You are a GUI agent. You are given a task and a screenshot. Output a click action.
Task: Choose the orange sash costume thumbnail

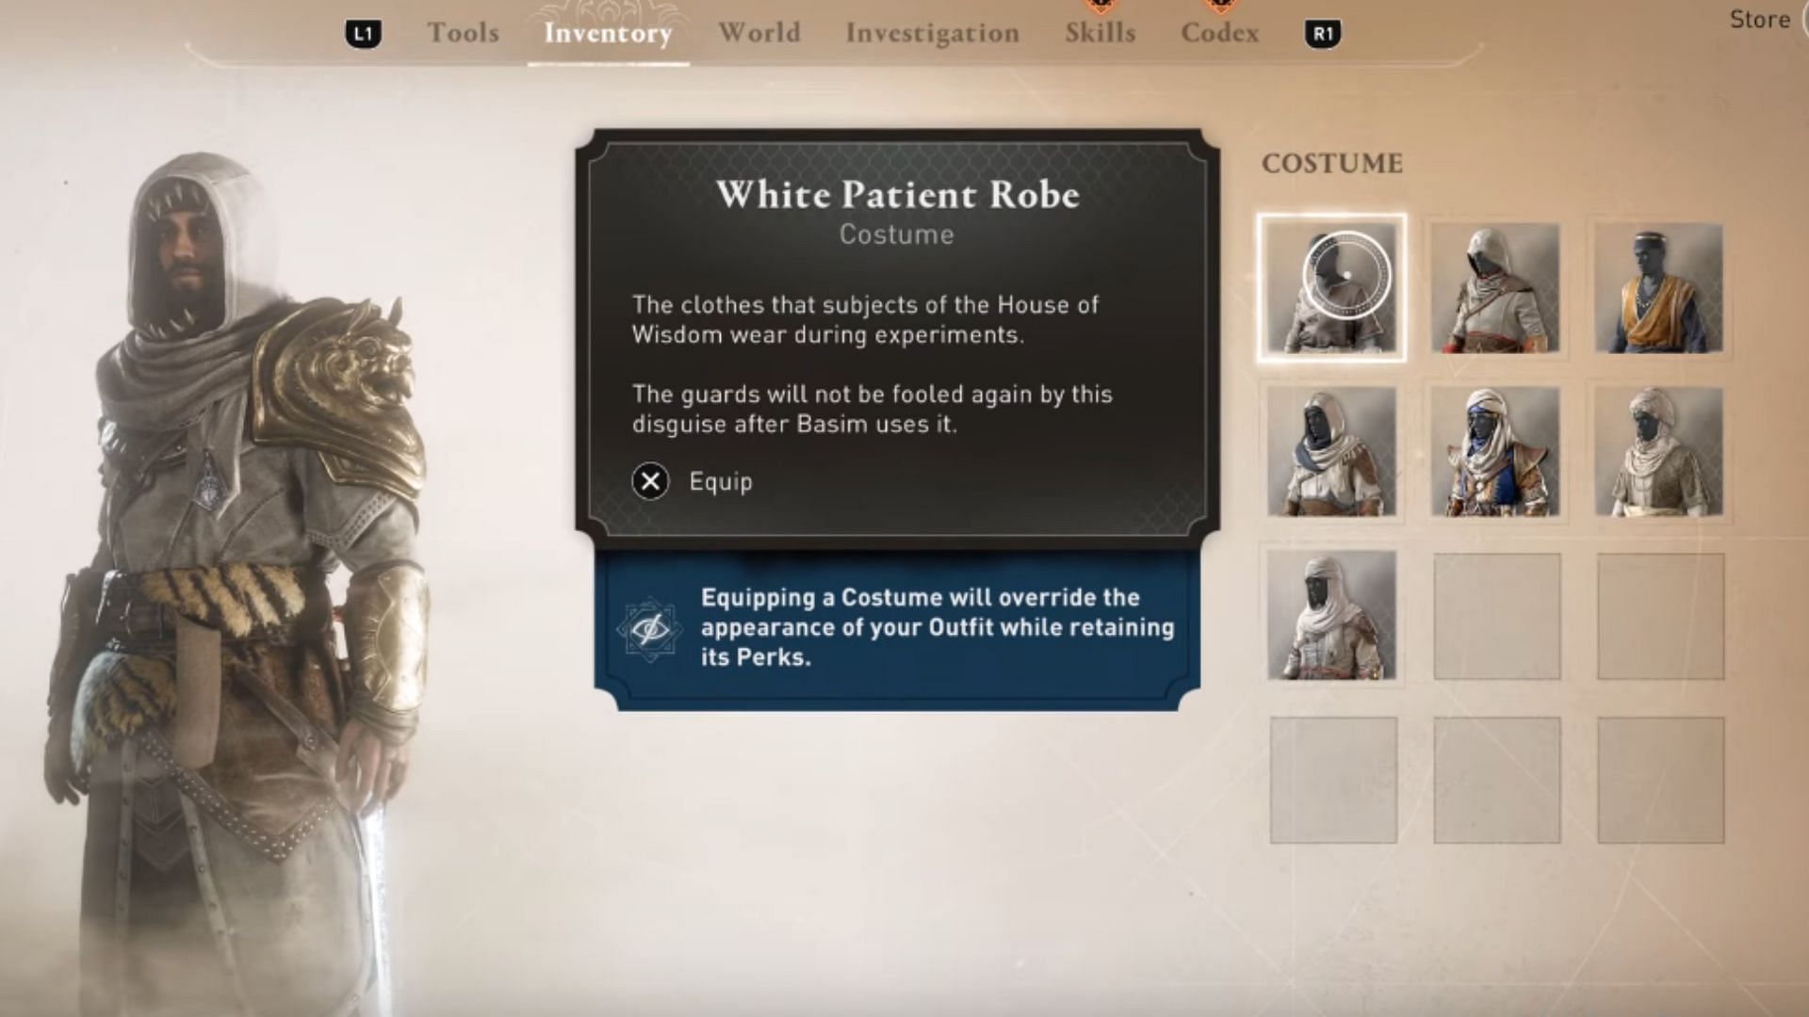(x=1659, y=288)
